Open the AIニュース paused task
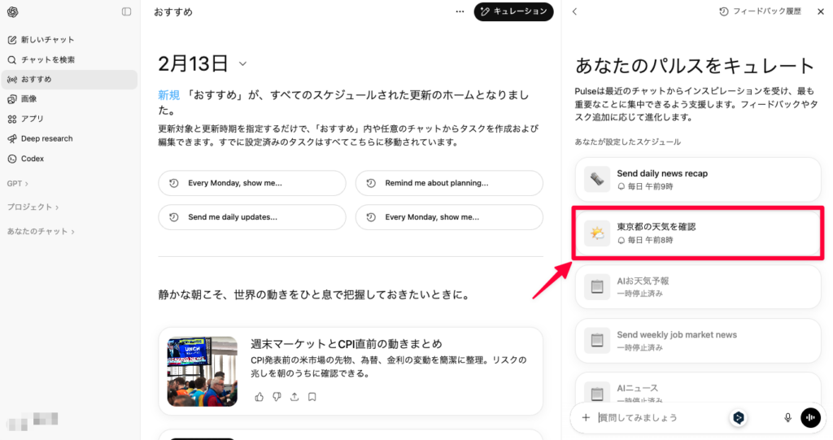The height and width of the screenshot is (440, 833). [x=697, y=388]
